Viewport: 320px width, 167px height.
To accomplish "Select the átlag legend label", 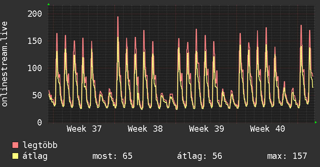I will tap(35, 156).
